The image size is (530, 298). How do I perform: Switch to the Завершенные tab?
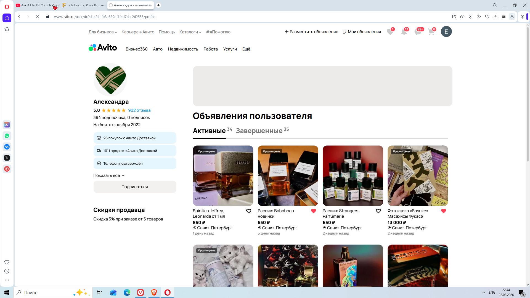click(259, 131)
